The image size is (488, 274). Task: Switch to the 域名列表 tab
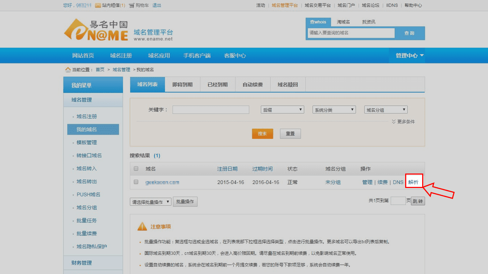[x=147, y=85]
